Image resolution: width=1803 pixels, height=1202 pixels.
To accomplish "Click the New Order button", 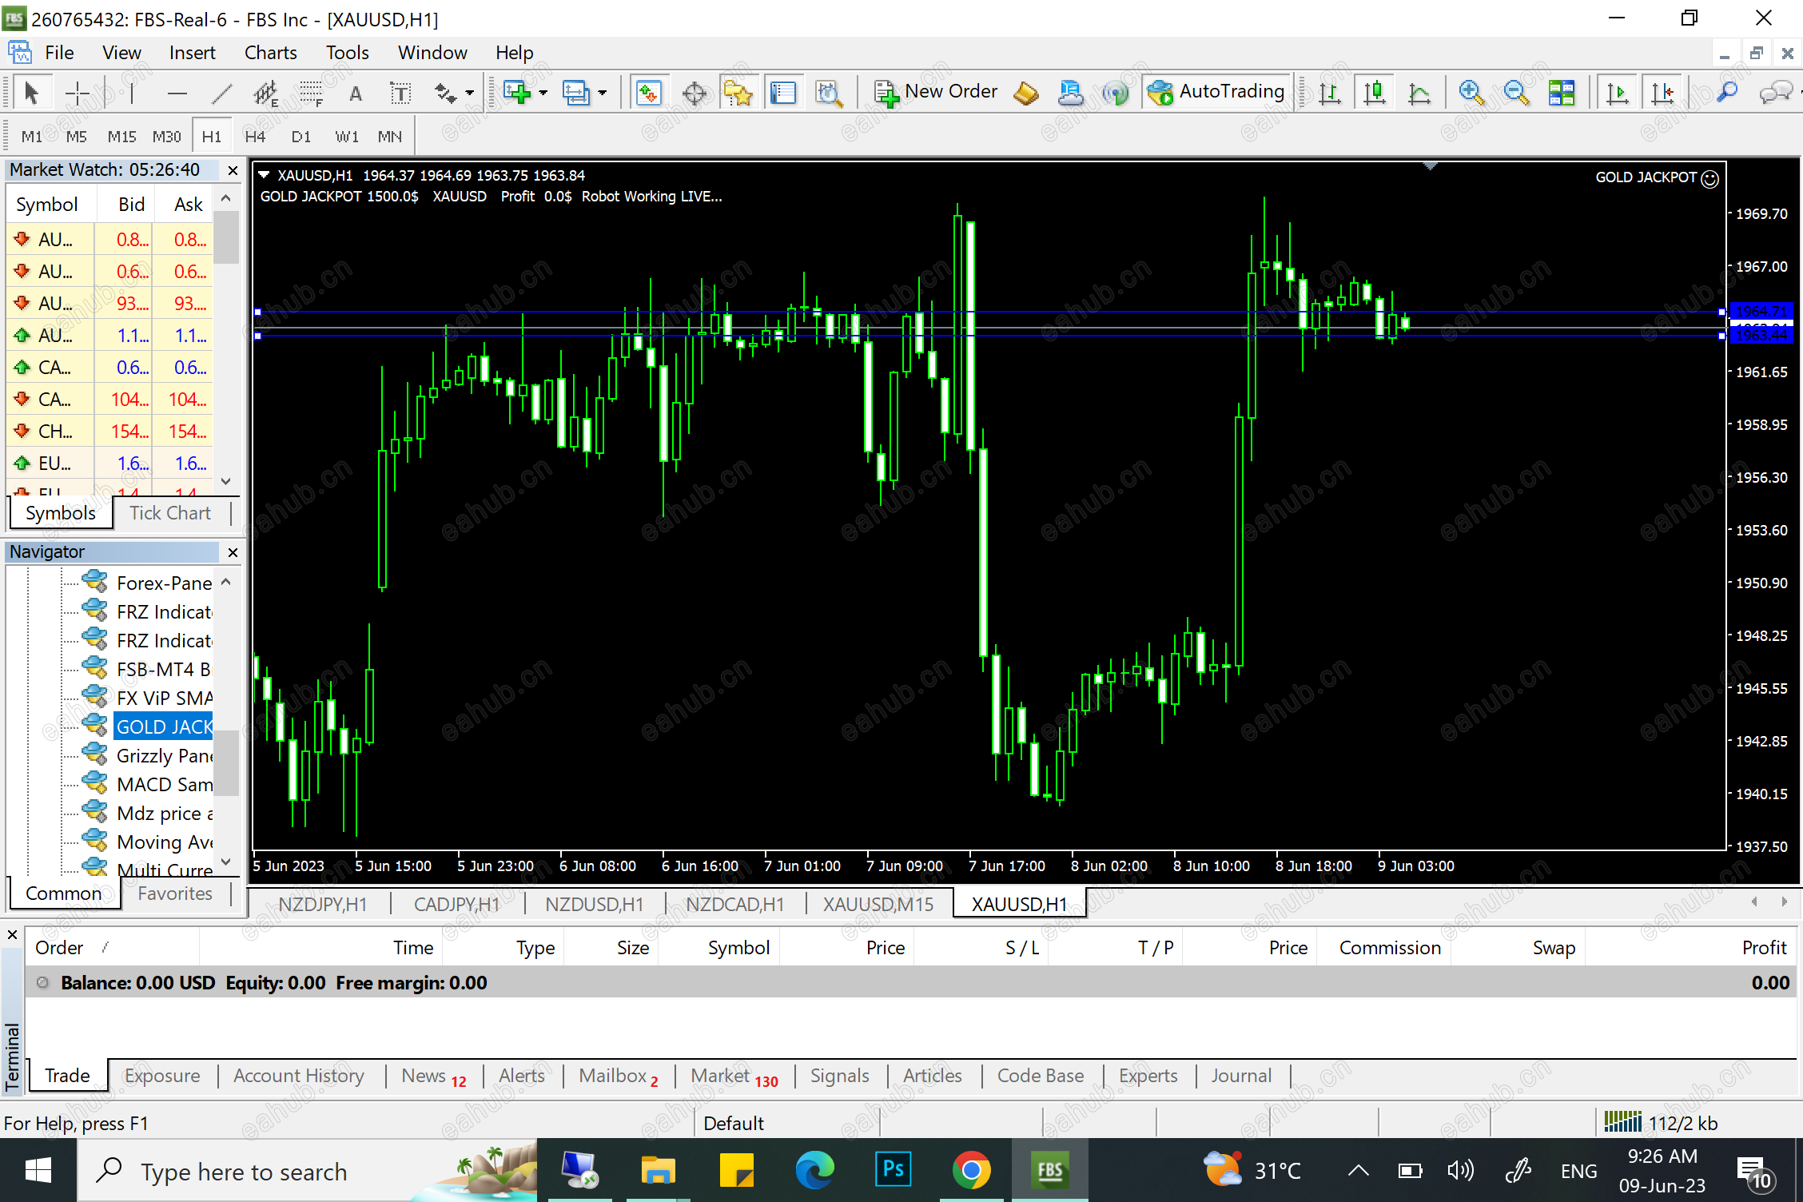I will (x=936, y=93).
